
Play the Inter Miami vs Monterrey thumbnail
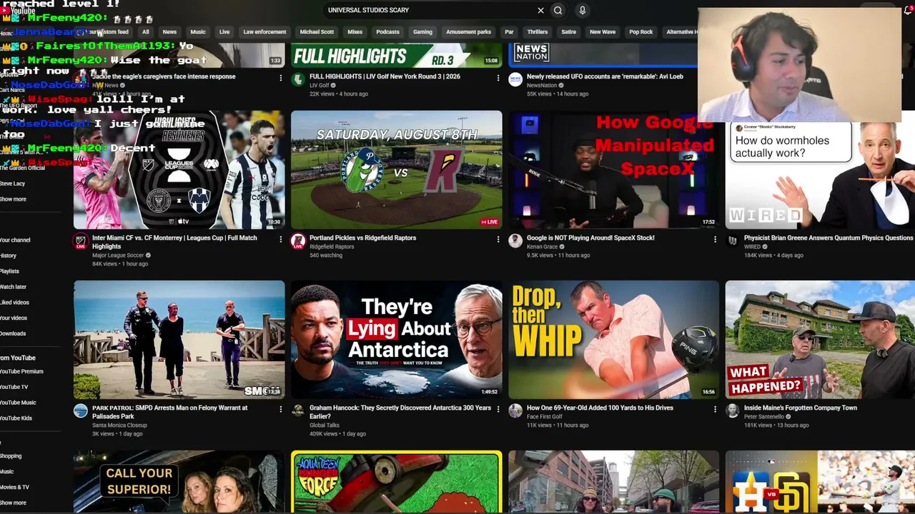click(x=179, y=169)
